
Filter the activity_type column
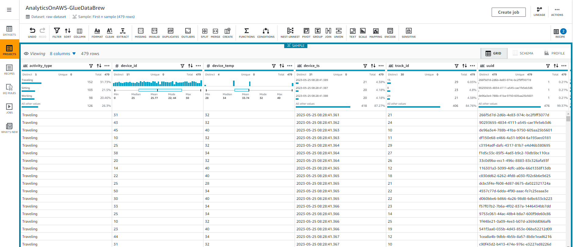pyautogui.click(x=91, y=66)
